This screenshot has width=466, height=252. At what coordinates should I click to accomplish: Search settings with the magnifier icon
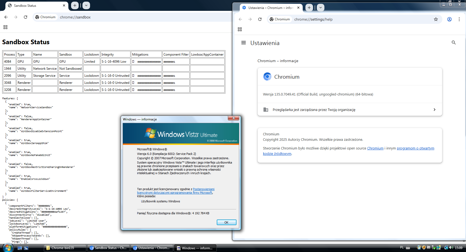click(454, 43)
